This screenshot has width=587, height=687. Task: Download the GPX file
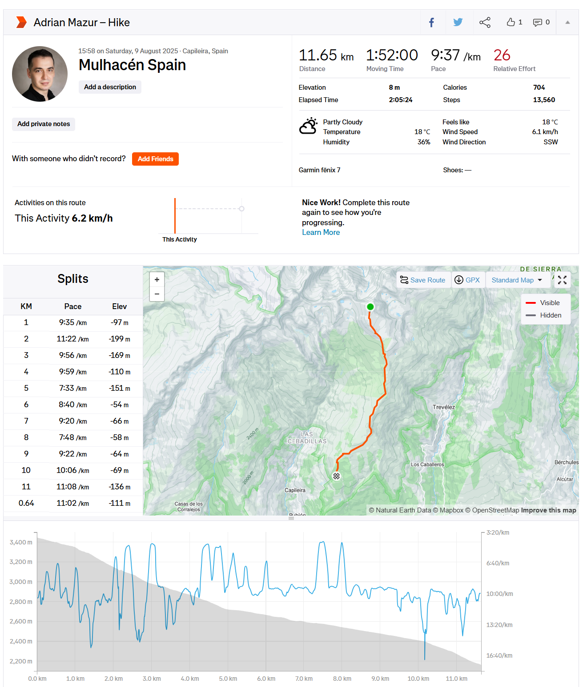coord(467,280)
